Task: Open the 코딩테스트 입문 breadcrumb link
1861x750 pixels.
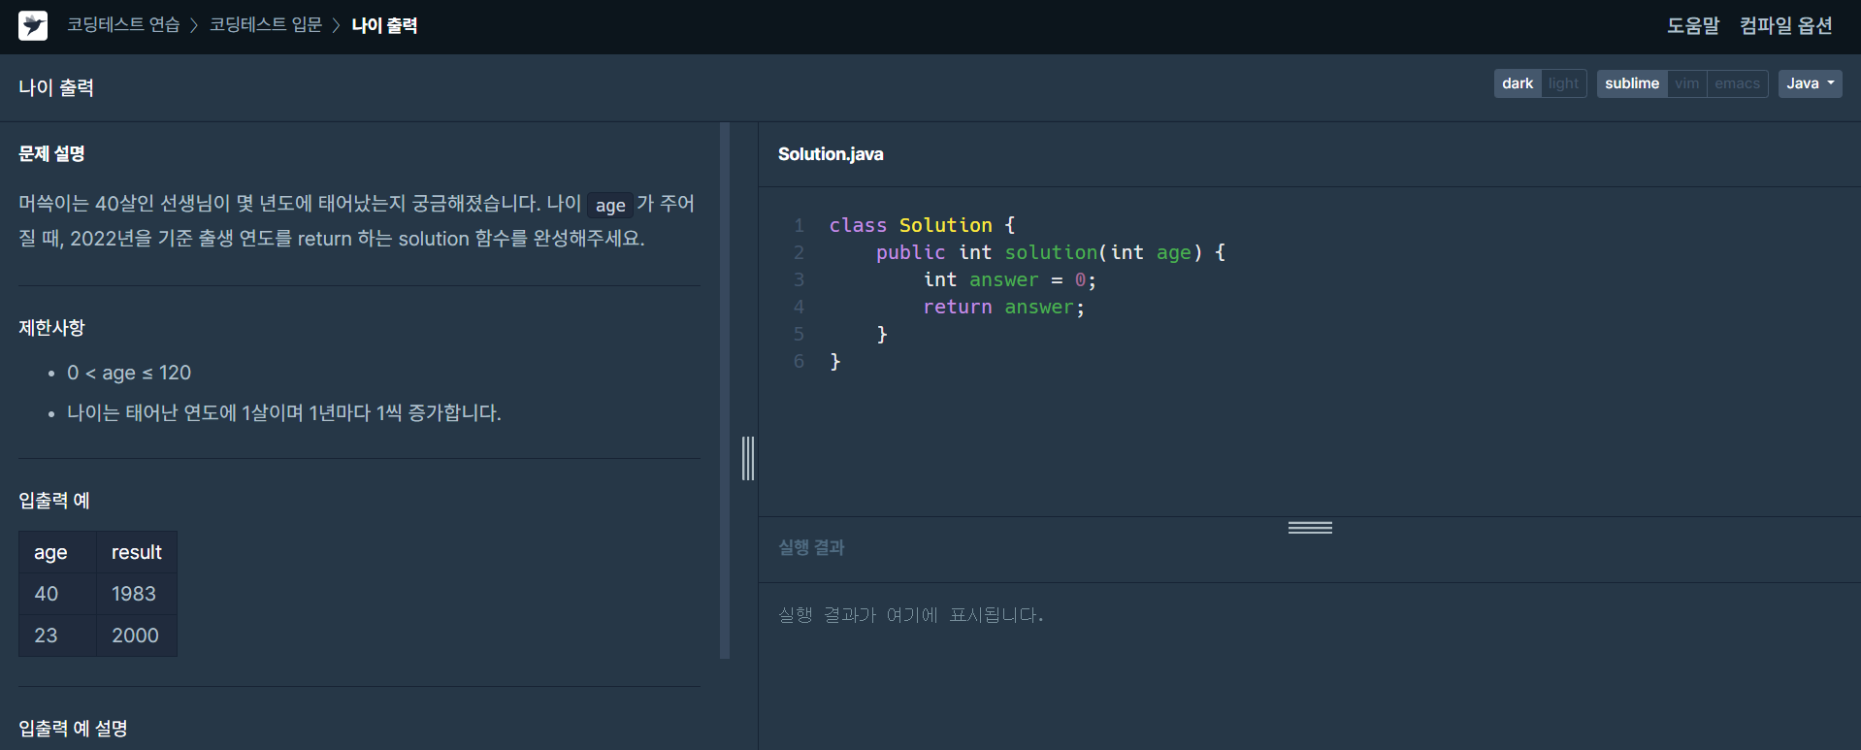Action: click(x=266, y=25)
